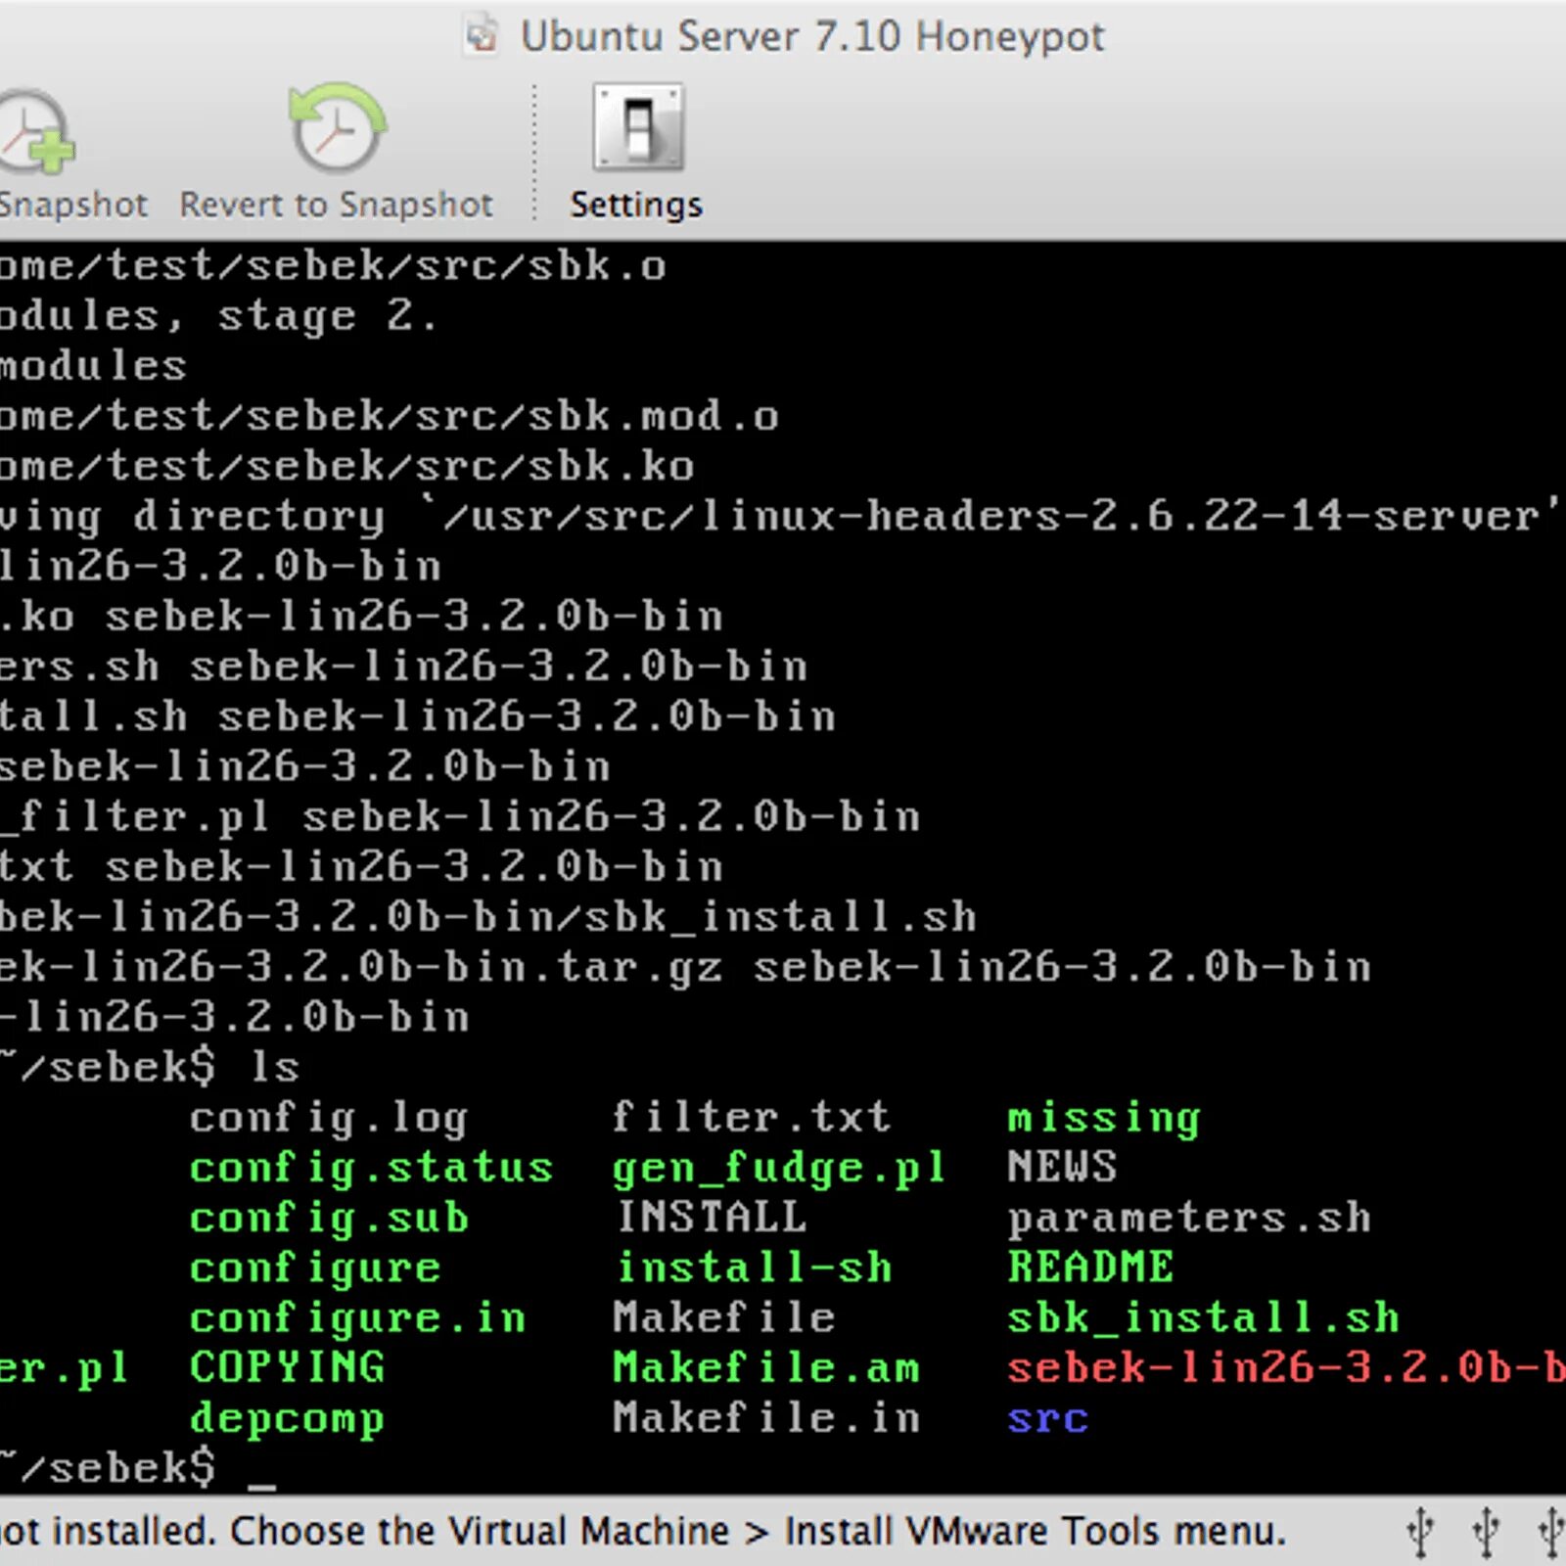Click the middle USB device icon in status bar
This screenshot has width=1566, height=1566.
tap(1486, 1532)
